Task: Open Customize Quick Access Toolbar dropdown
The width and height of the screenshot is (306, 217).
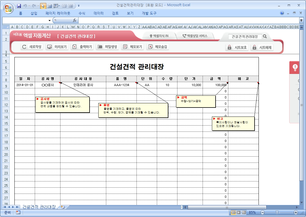Action: (x=79, y=6)
